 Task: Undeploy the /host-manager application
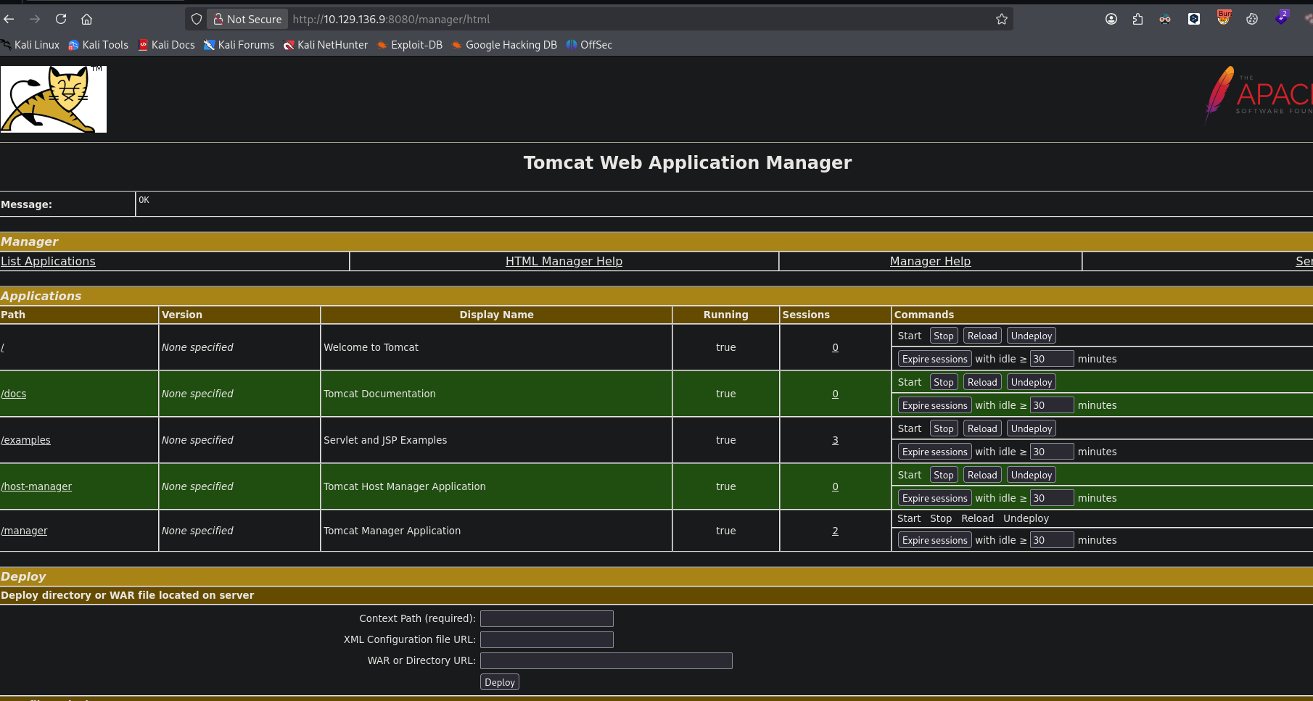click(1031, 475)
